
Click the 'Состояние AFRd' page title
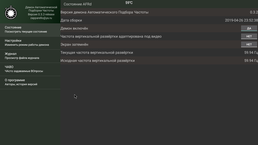pyautogui.click(x=77, y=4)
